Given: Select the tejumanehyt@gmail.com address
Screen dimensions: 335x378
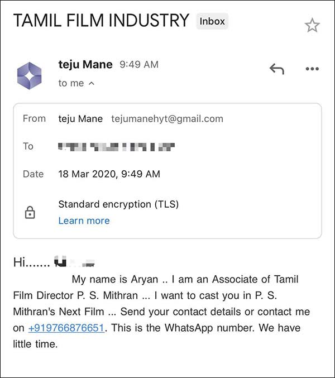Looking at the screenshot, I should click(167, 119).
